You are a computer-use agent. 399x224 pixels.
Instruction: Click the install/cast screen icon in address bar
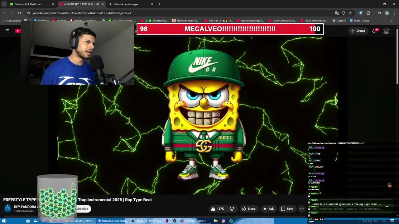[x=344, y=13]
